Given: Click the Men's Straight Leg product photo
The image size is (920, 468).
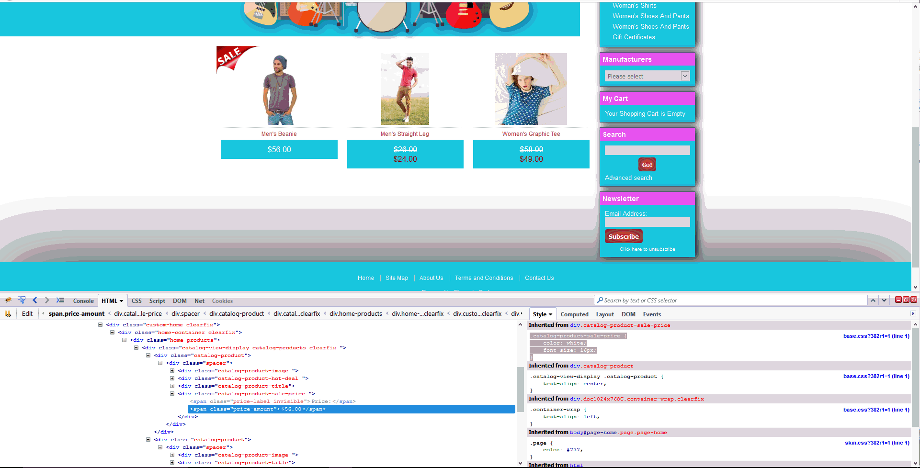Looking at the screenshot, I should coord(405,89).
